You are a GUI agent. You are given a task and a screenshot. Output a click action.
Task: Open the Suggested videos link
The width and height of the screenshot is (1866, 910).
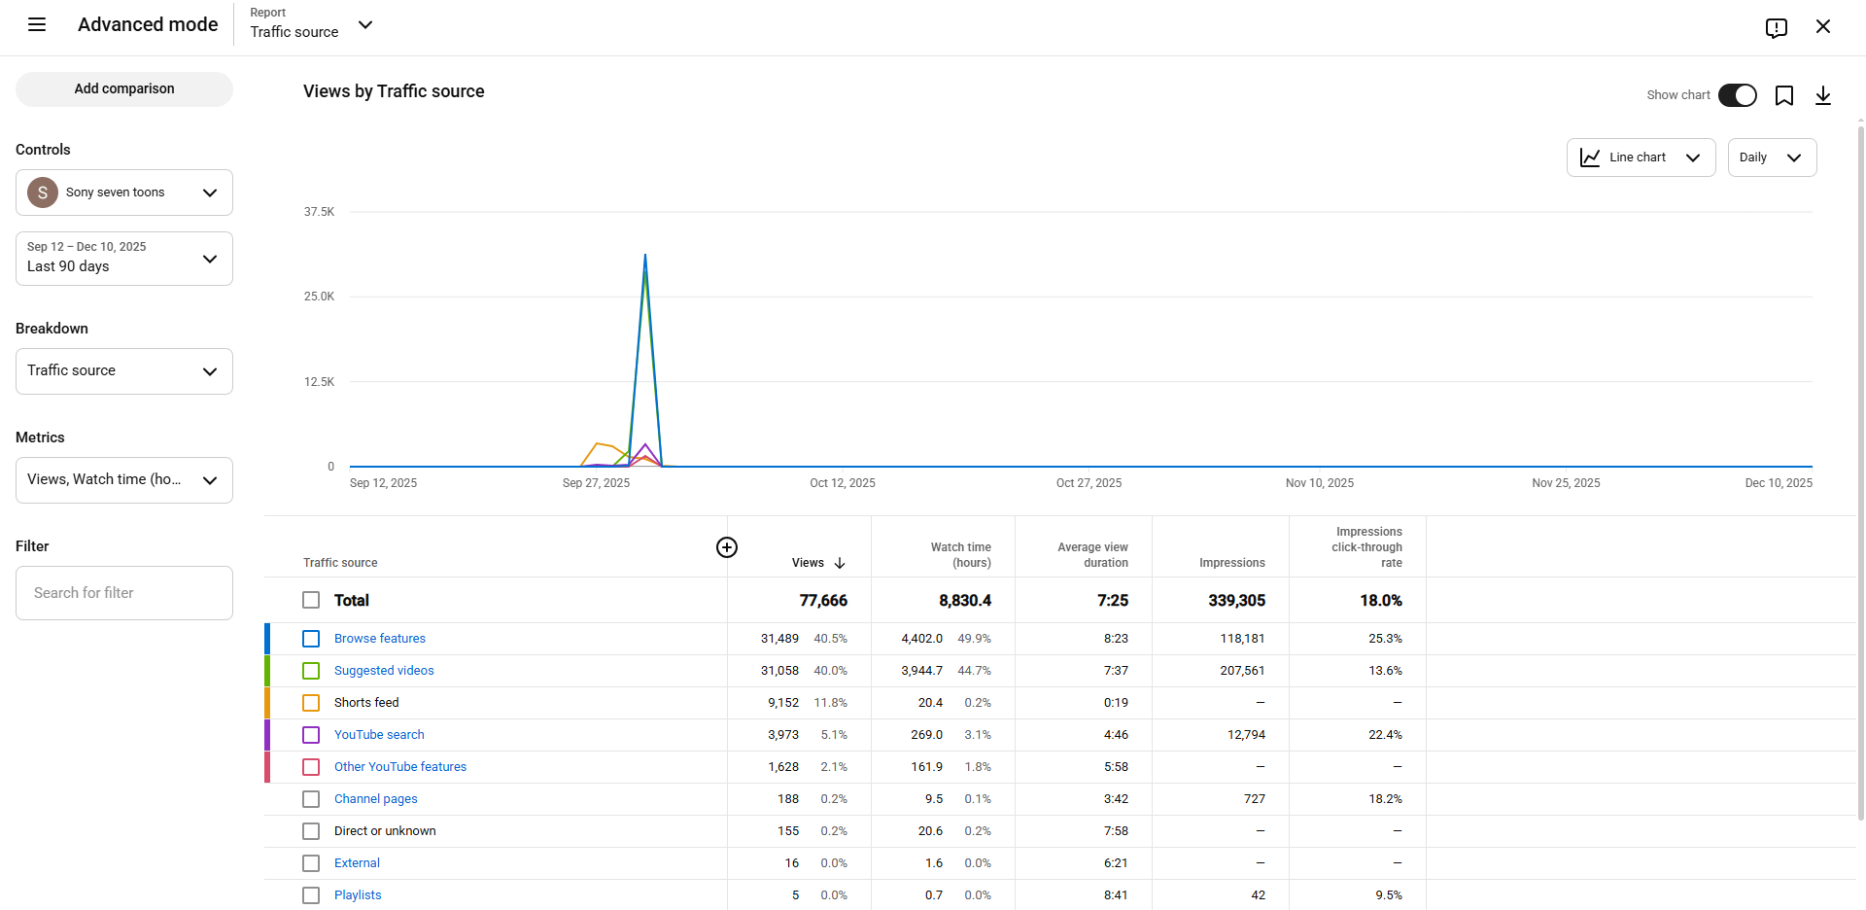[x=384, y=671]
